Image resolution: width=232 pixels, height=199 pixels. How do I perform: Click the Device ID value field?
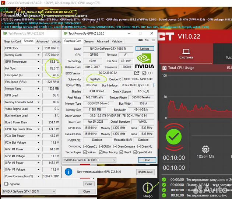138,79
